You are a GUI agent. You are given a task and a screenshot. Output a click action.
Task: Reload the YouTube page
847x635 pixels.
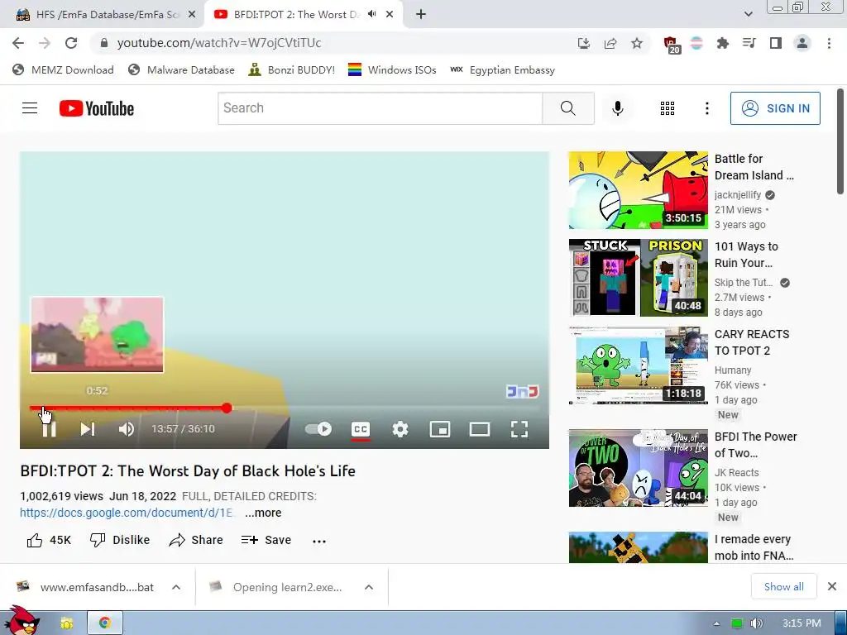click(71, 43)
